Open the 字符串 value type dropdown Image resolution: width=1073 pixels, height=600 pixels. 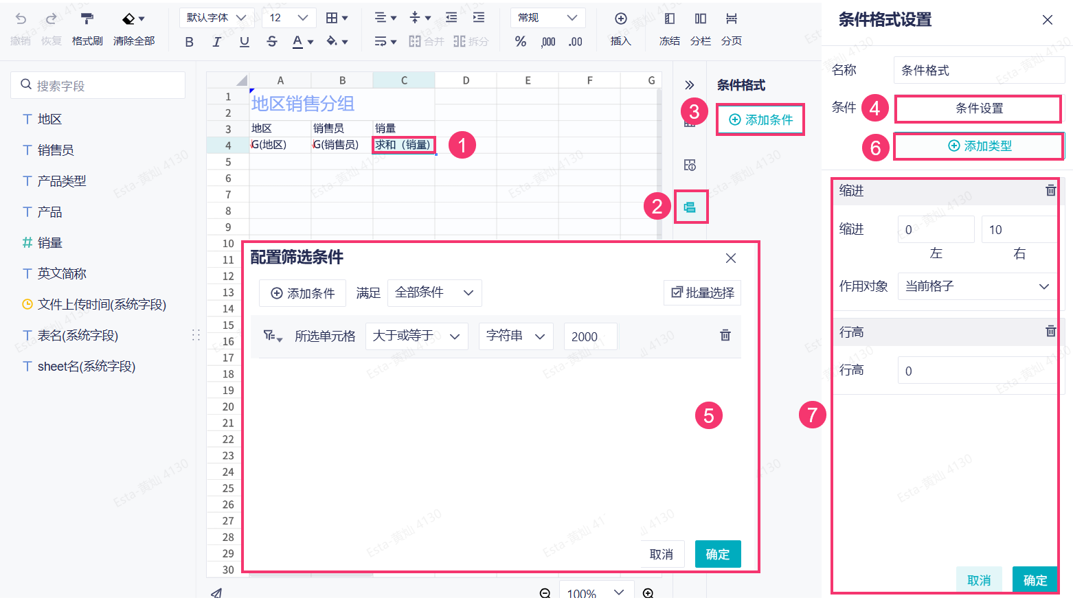point(516,336)
